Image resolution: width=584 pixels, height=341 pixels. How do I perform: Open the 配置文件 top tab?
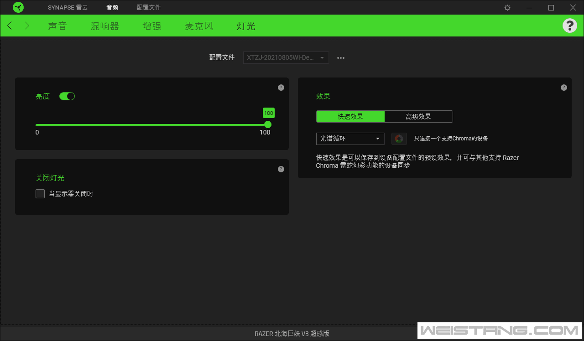(149, 8)
